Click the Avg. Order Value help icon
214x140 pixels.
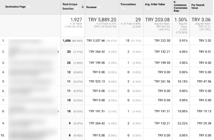[x=148, y=9]
